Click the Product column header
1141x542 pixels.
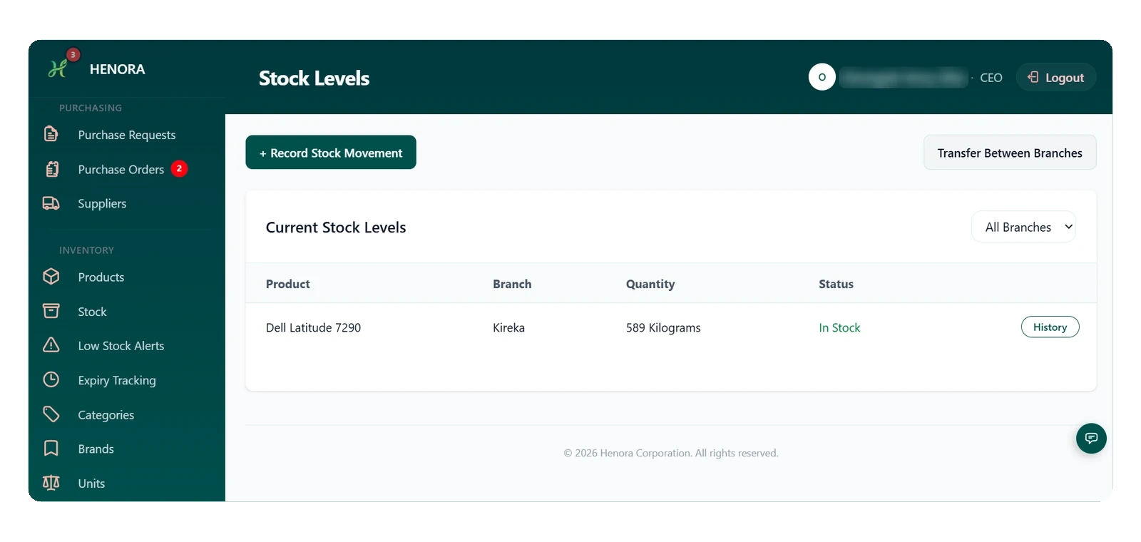288,284
